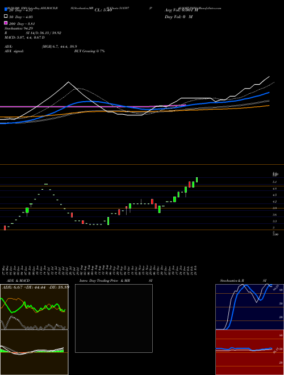Image resolution: width=284 pixels, height=375 pixels.
Task: Click the white 50 Day EMA legend swatch
Action: tap(6, 16)
